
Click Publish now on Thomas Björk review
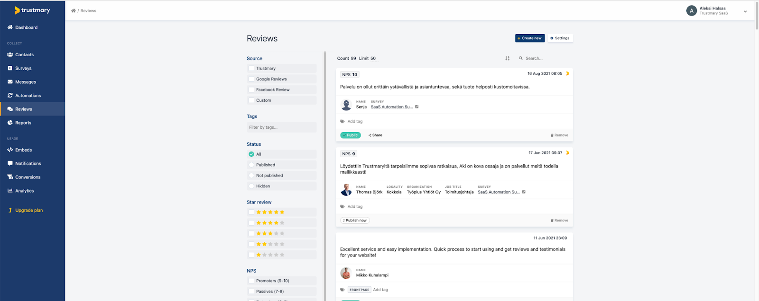(x=355, y=221)
